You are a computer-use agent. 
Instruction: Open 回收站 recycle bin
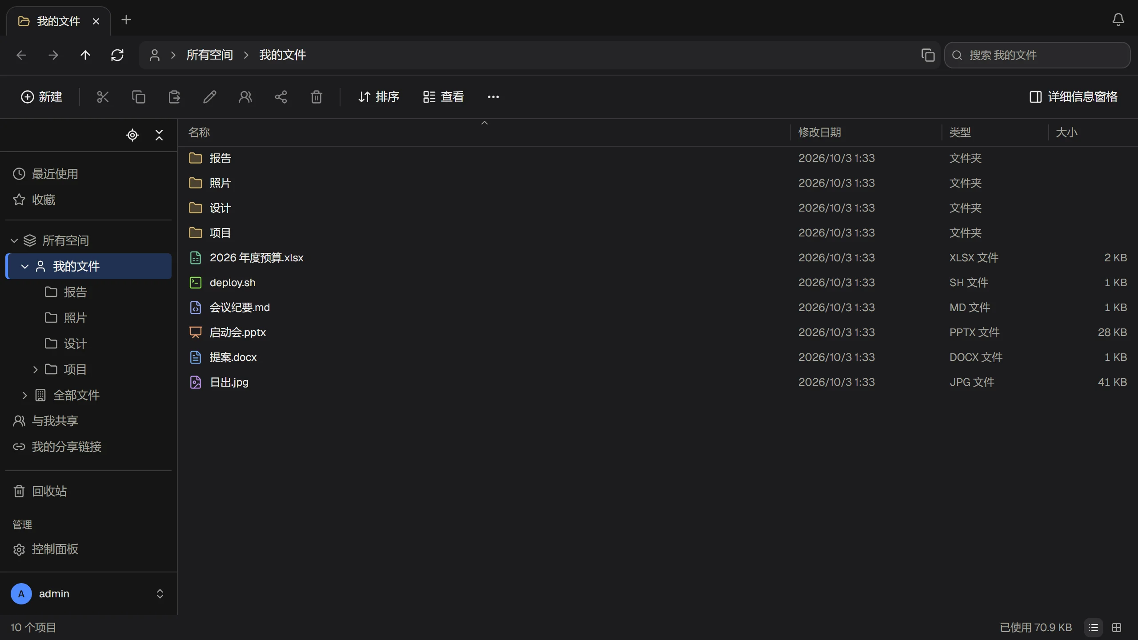[88, 492]
